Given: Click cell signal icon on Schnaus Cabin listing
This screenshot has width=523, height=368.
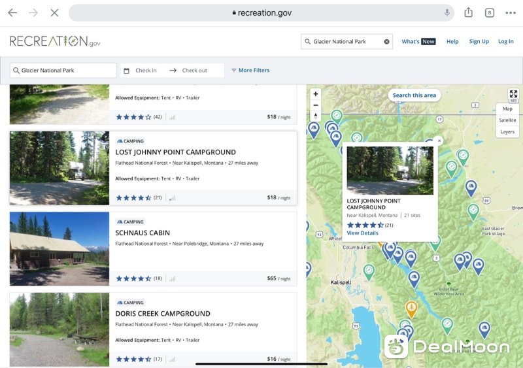Looking at the screenshot, I should [x=172, y=279].
